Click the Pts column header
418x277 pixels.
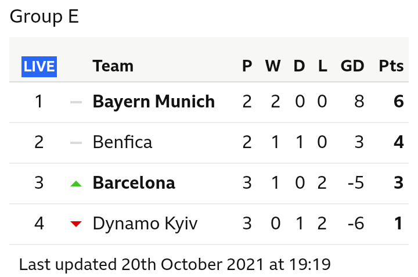(x=391, y=66)
